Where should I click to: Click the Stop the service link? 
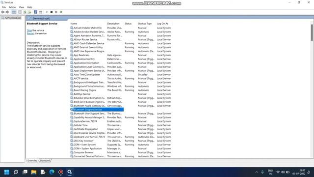point(29,30)
